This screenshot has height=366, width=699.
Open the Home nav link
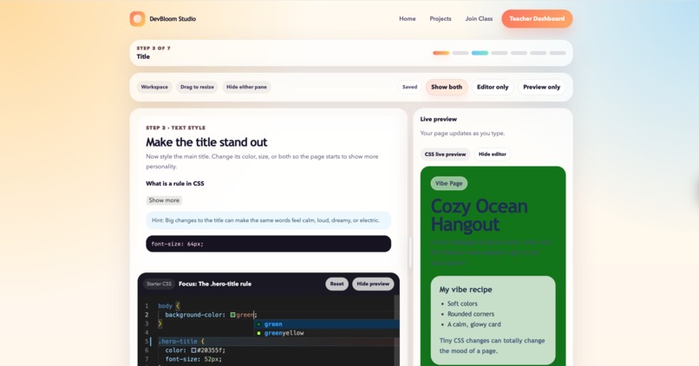pyautogui.click(x=408, y=19)
